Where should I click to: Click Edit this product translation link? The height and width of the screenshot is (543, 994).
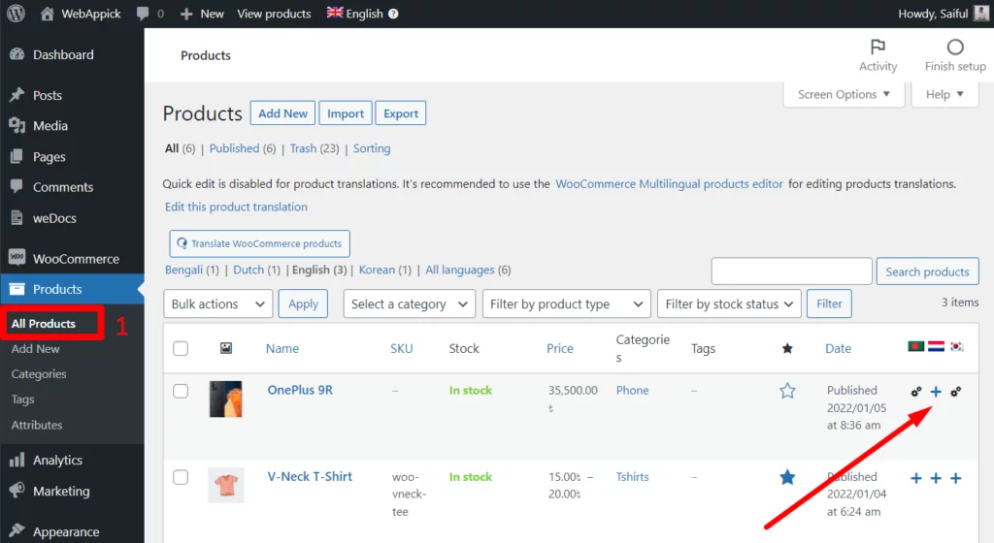[x=236, y=207]
